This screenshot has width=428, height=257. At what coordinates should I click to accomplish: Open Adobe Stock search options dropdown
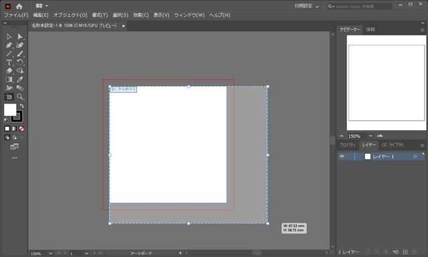(x=331, y=6)
